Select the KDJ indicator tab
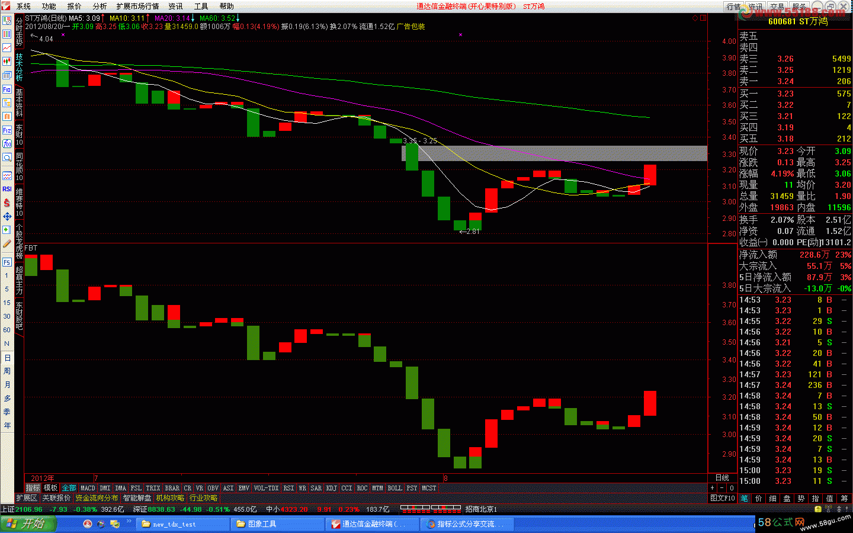This screenshot has height=533, width=853. [332, 488]
